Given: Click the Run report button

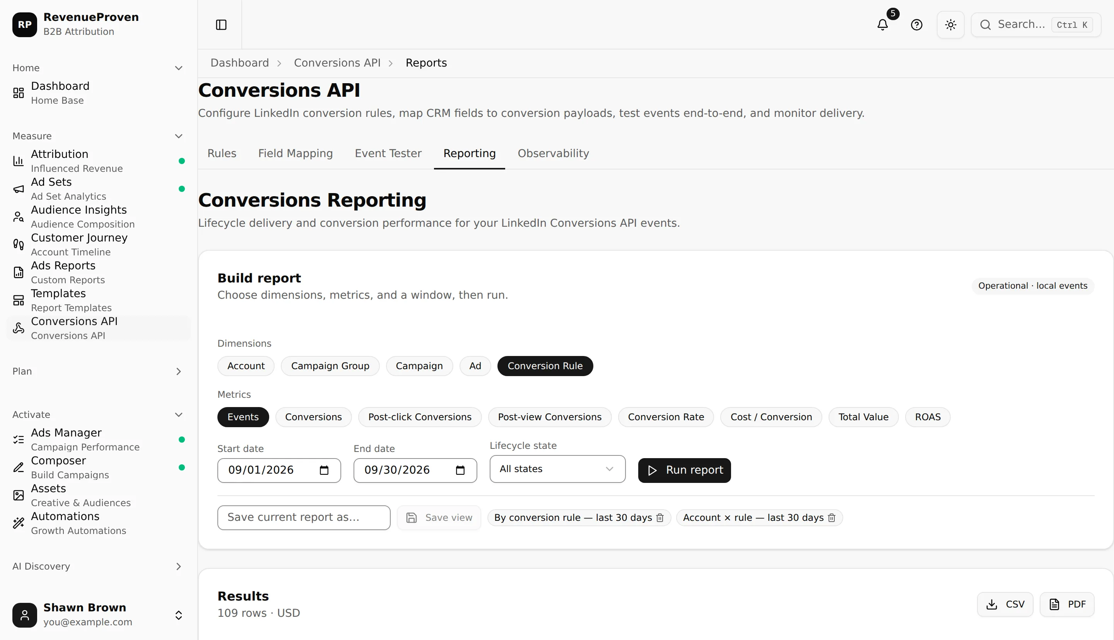Looking at the screenshot, I should click(684, 471).
